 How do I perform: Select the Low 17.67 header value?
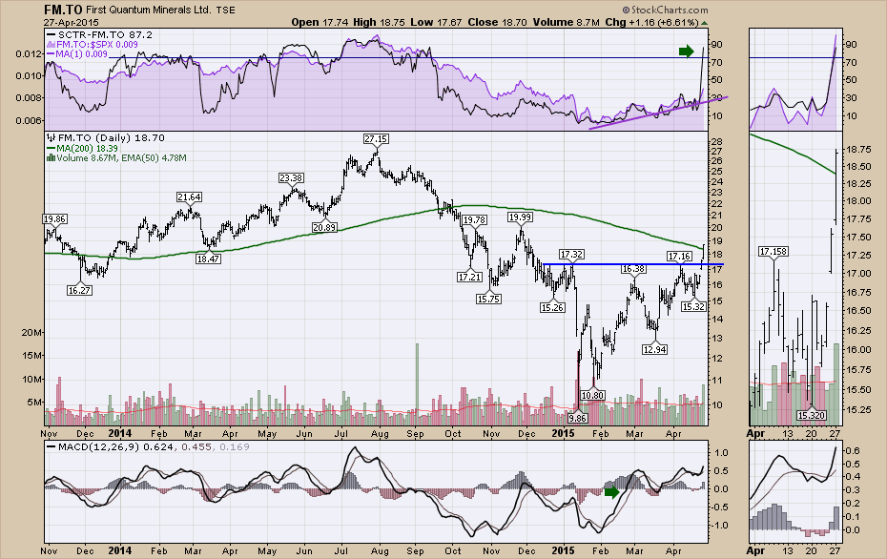(x=436, y=22)
